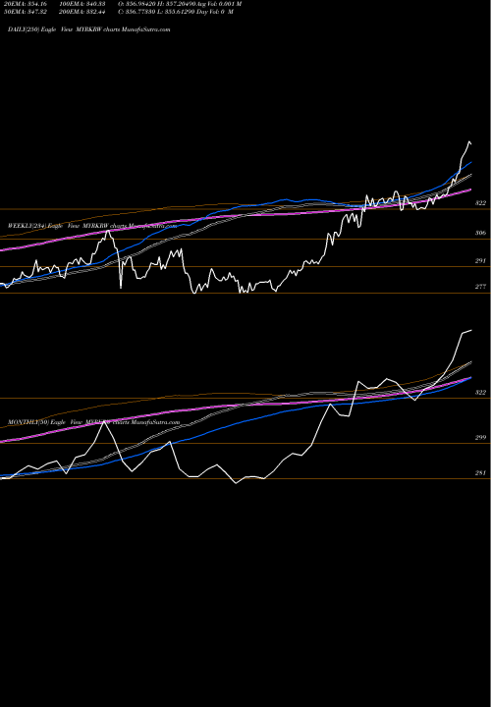Image resolution: width=491 pixels, height=707 pixels.
Task: Click the 50EMA value in the header
Action: 26,11
